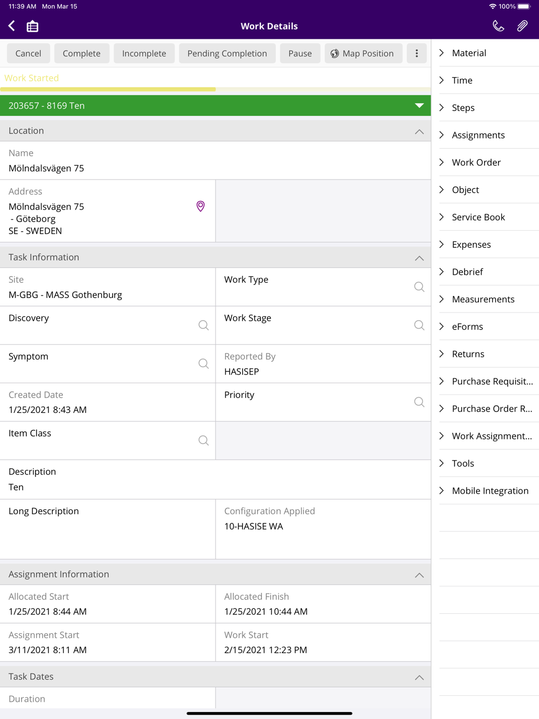Open the calendar list icon
This screenshot has width=539, height=719.
(x=32, y=26)
